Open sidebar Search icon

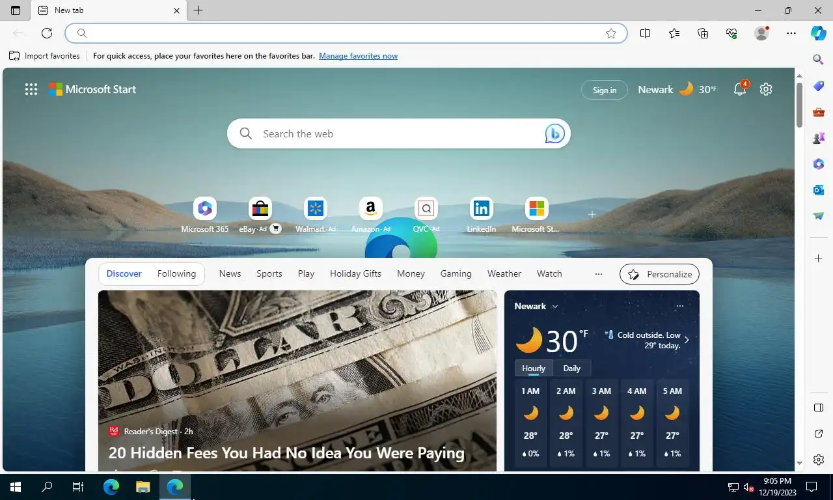tap(819, 60)
